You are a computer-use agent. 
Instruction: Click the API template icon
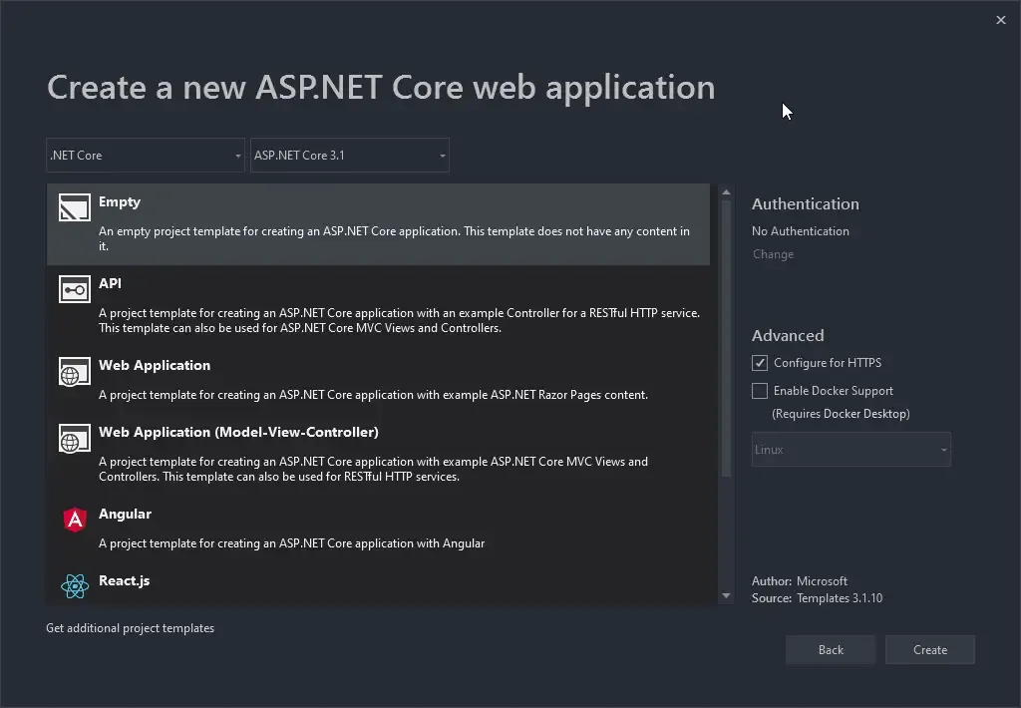[74, 289]
